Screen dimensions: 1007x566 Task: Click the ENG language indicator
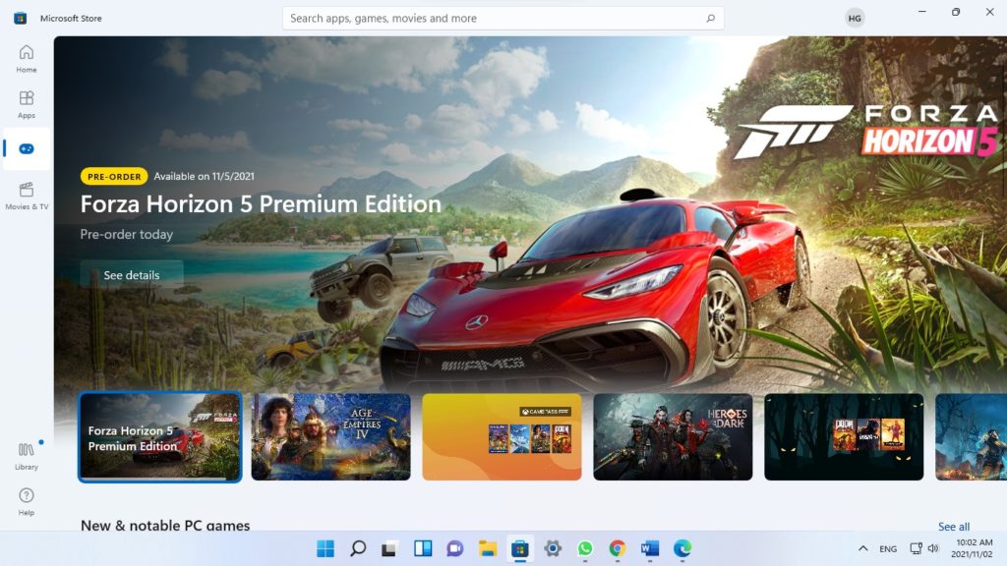tap(888, 548)
